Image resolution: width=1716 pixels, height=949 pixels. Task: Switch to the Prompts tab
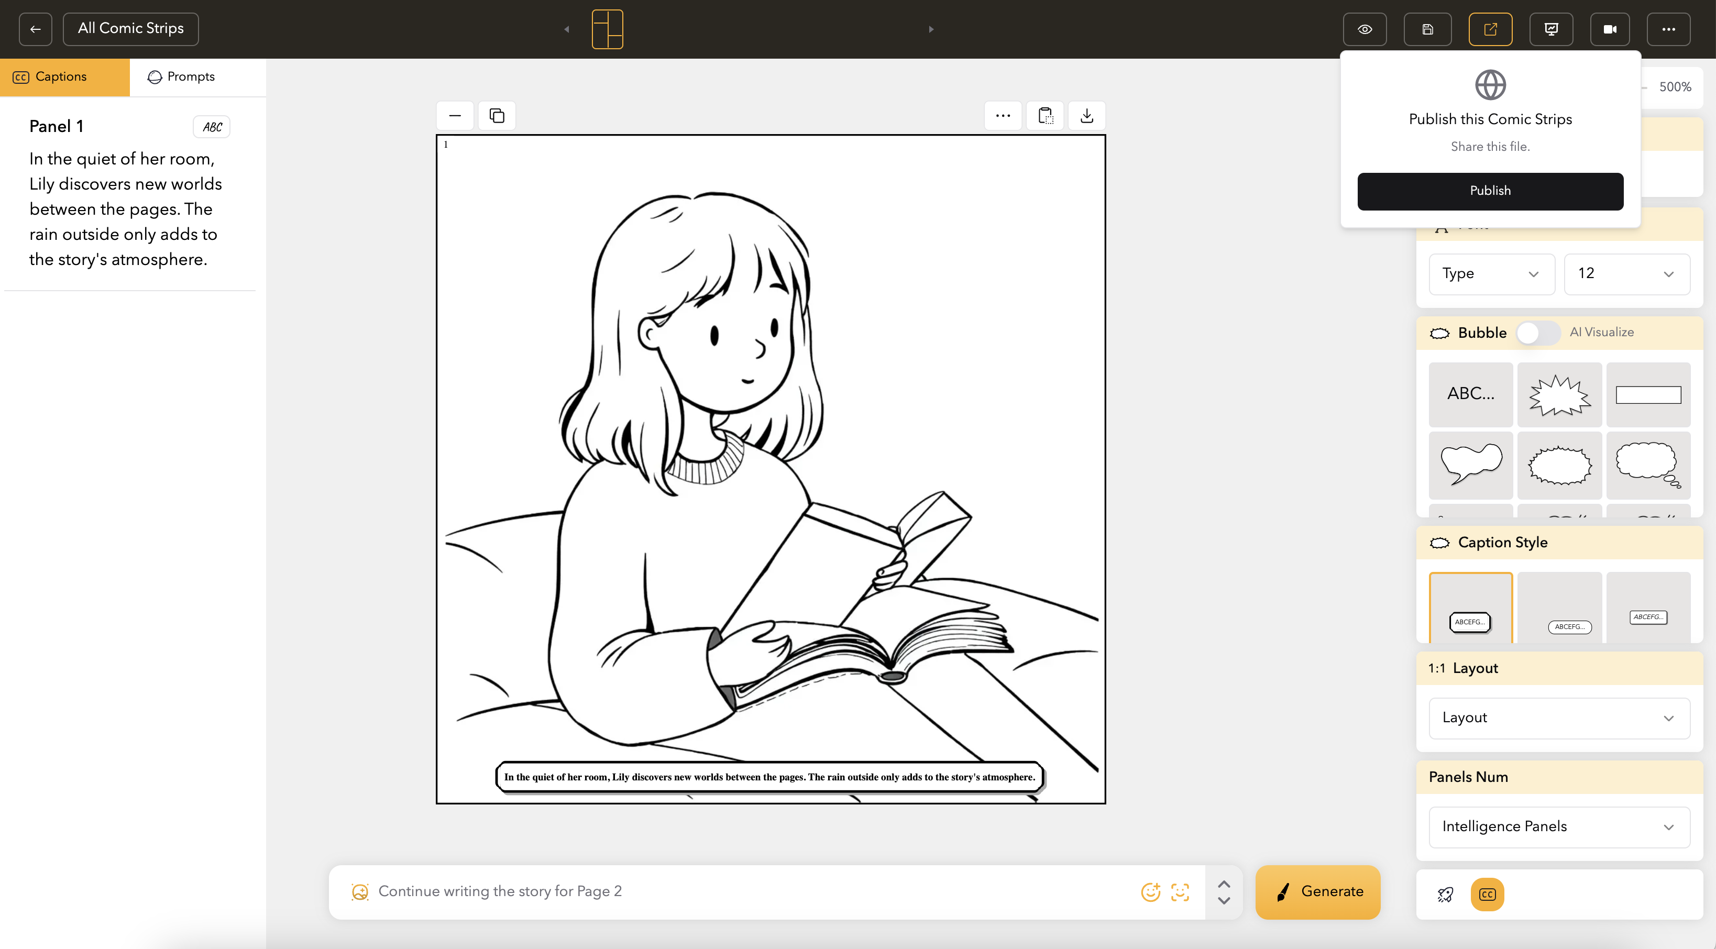click(197, 76)
